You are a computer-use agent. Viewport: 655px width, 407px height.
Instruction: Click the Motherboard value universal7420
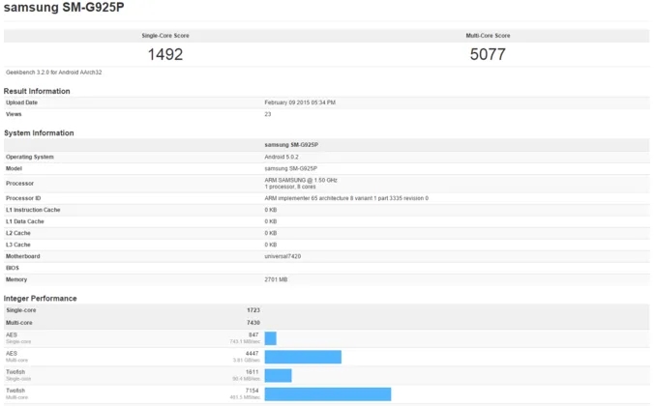pos(283,256)
